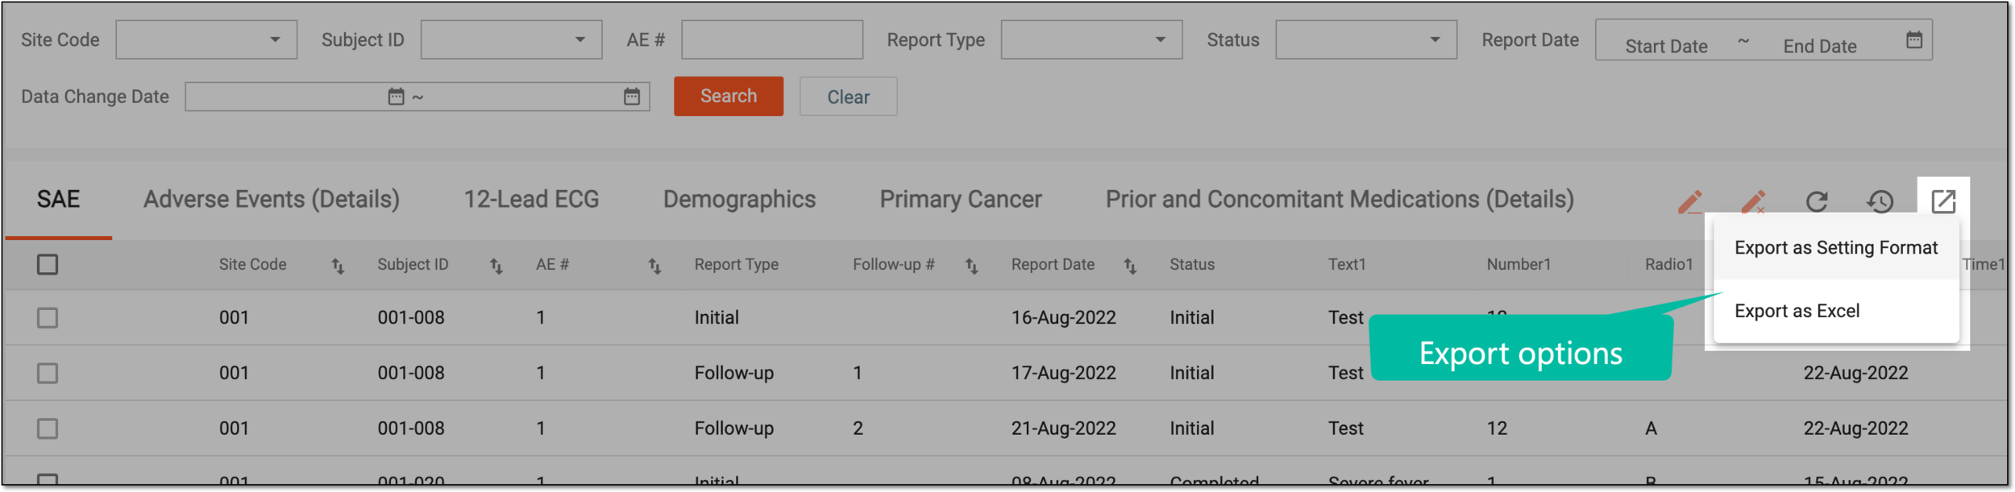Click the edit pencil icon in toolbar
Screen dimensions: 2015x492
tap(1690, 201)
